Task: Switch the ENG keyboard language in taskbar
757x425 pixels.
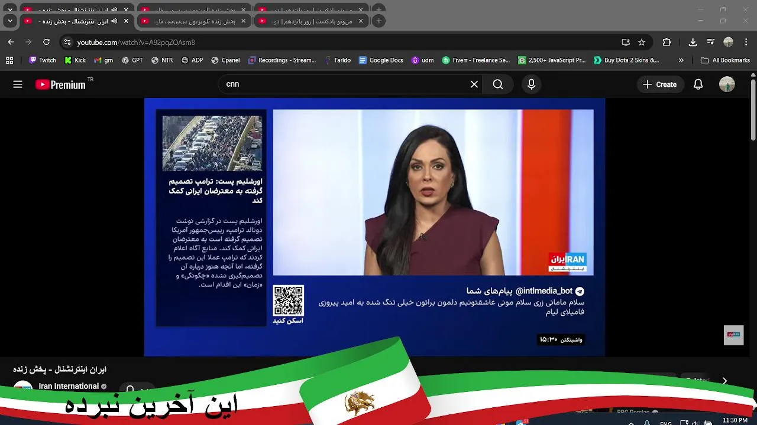Action: [x=665, y=423]
